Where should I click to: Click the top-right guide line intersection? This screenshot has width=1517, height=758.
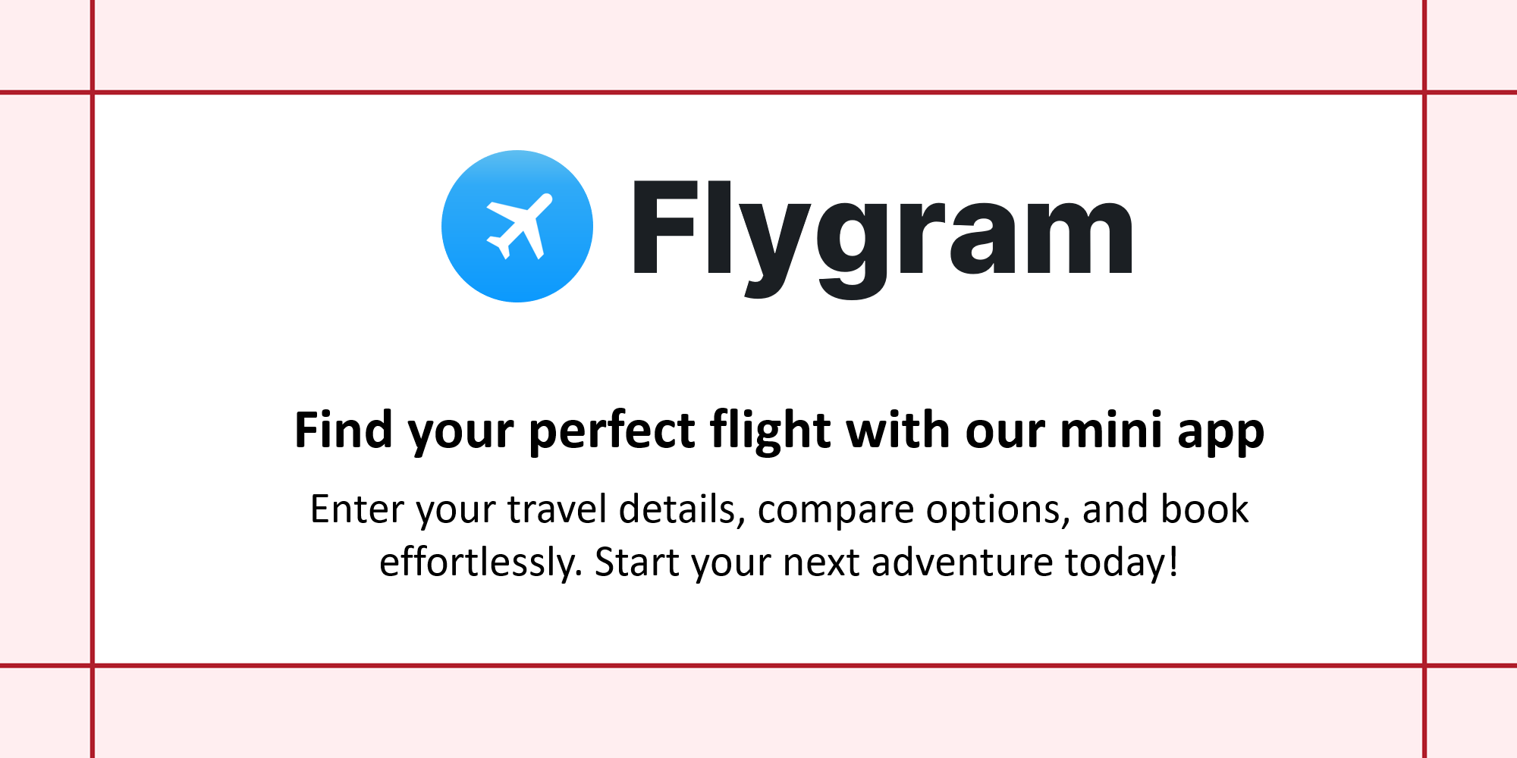(1424, 92)
